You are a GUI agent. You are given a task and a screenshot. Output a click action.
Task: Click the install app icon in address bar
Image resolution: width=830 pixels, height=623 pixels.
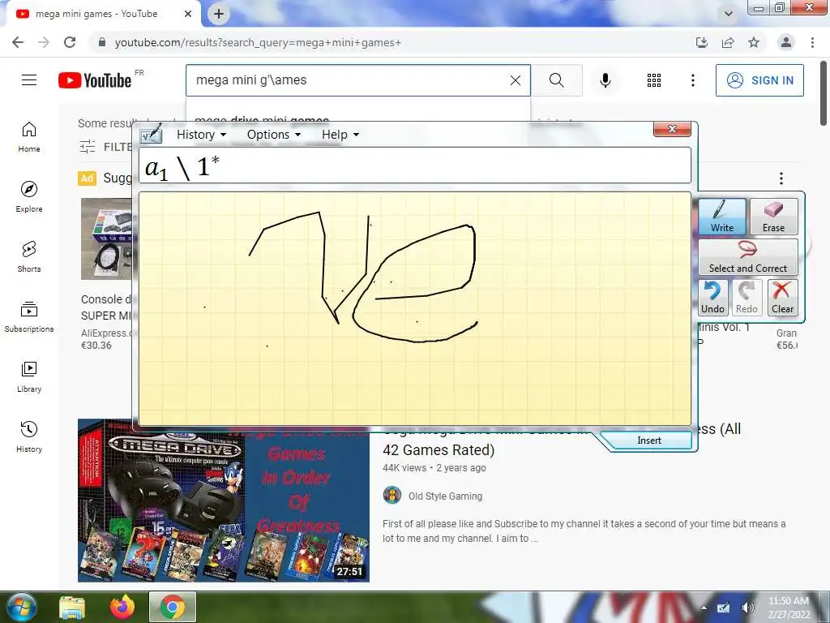point(702,42)
